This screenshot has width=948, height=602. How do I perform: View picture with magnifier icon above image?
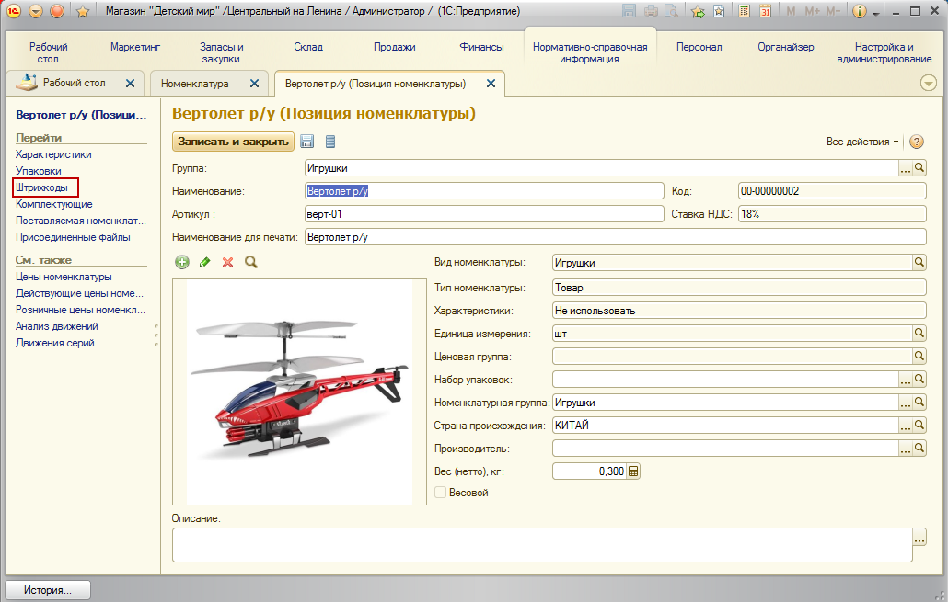pyautogui.click(x=251, y=262)
